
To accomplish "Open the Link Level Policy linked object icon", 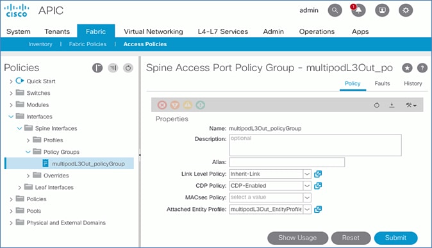I will tap(318, 174).
